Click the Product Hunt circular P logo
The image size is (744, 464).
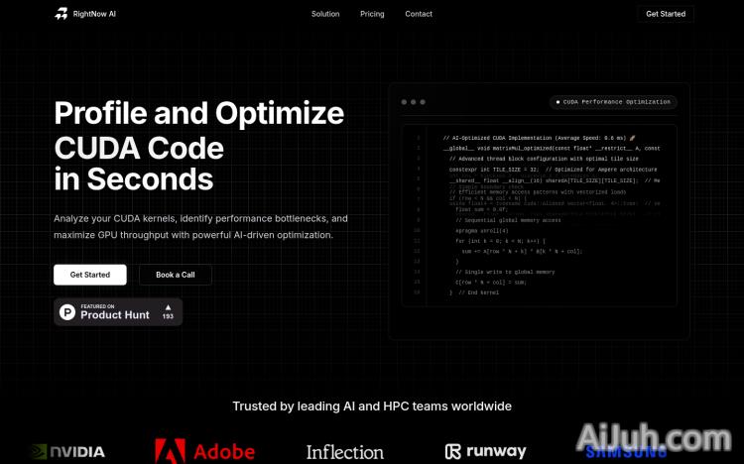click(x=67, y=312)
